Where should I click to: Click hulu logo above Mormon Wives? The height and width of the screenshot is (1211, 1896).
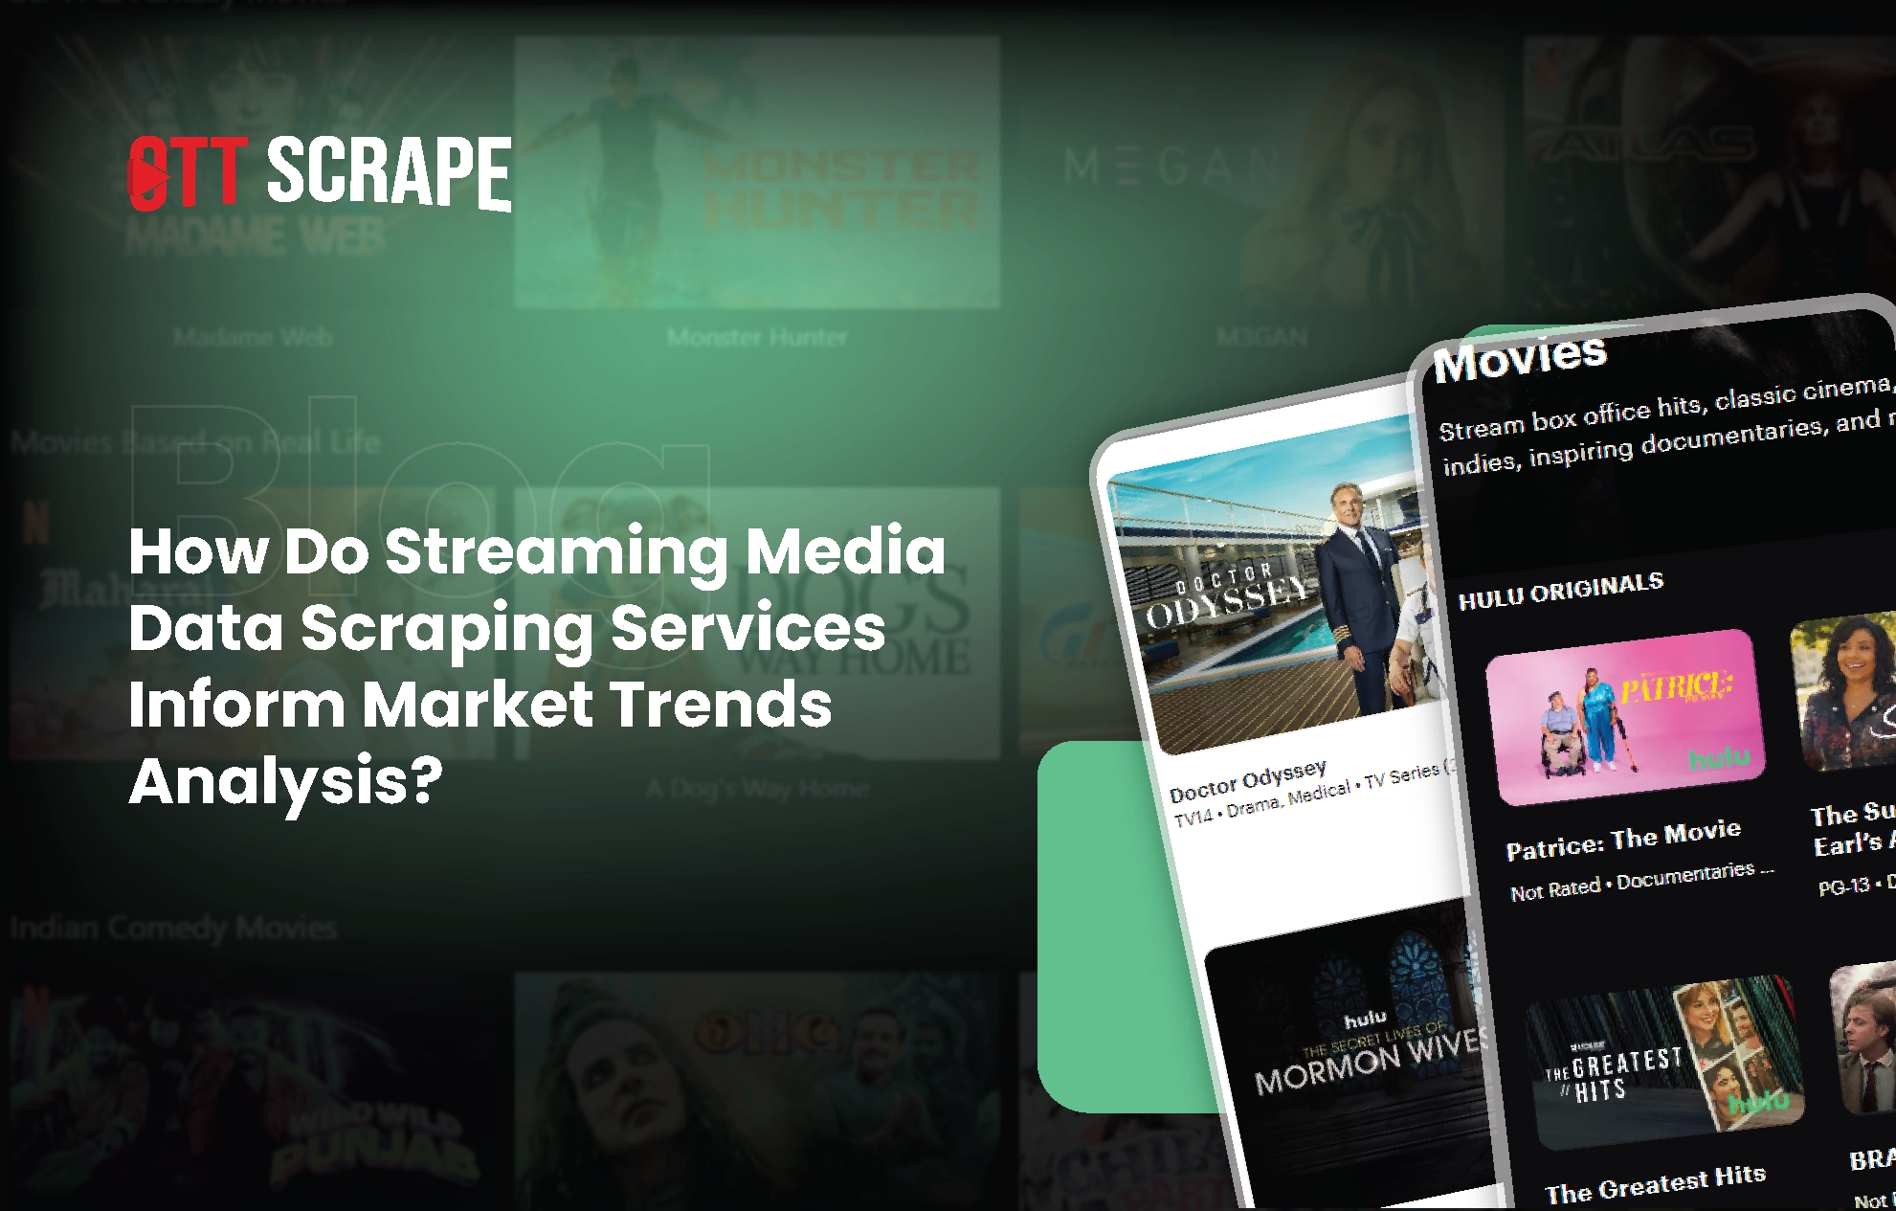point(1365,1020)
